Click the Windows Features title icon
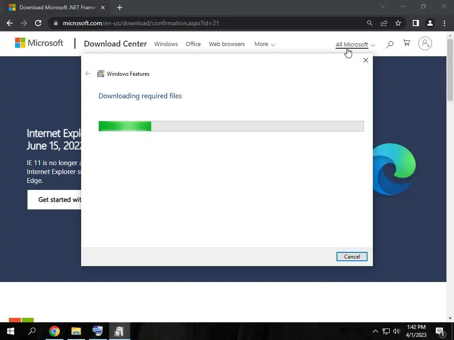Viewport: 454px width, 340px height. pos(101,74)
